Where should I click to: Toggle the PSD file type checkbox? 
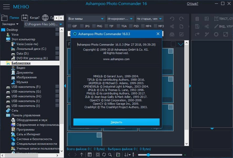(x=131, y=26)
